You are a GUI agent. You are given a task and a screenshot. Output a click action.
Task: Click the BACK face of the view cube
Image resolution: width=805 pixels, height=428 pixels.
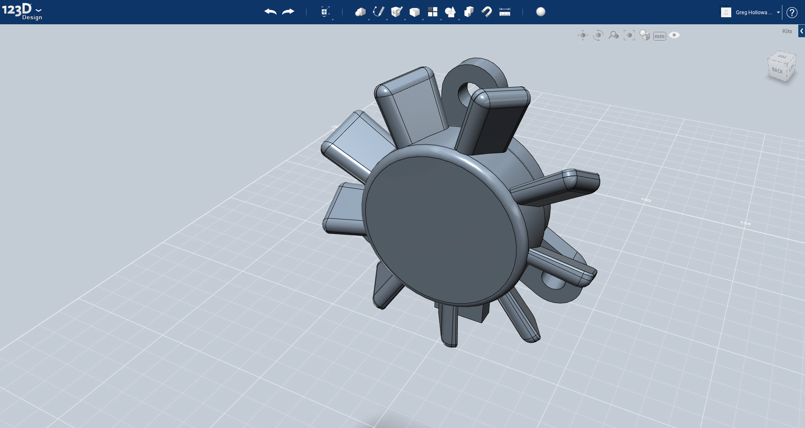(778, 71)
